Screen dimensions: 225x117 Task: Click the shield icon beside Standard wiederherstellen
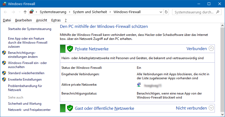pos(4,73)
